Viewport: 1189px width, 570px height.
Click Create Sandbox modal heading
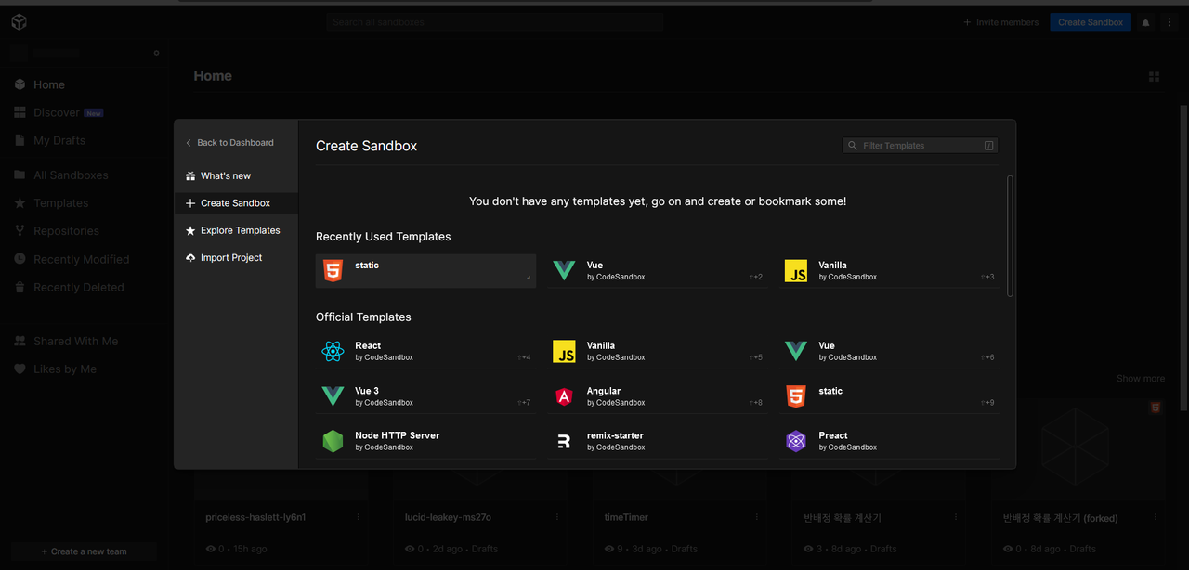[x=366, y=146]
